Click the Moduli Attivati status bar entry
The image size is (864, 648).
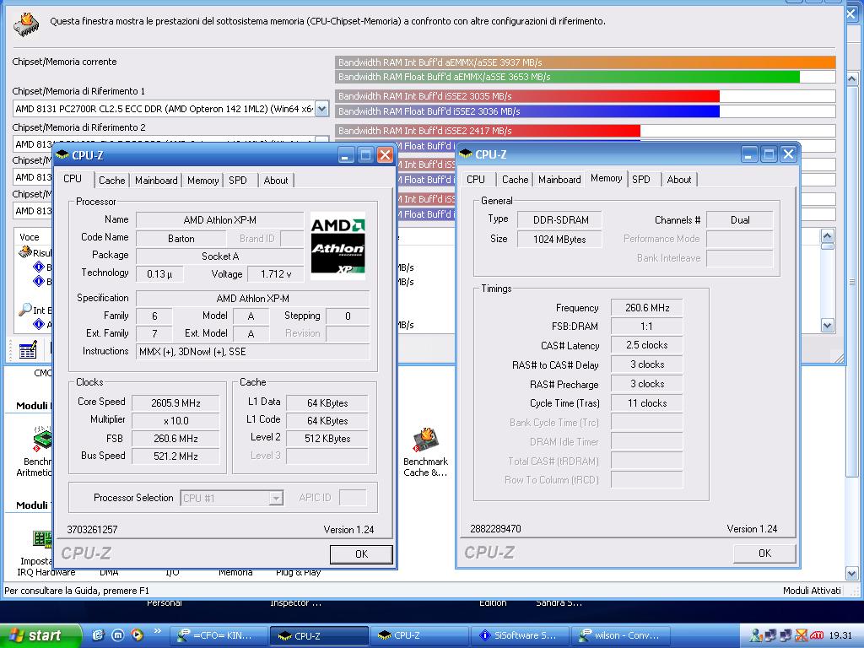tap(812, 590)
